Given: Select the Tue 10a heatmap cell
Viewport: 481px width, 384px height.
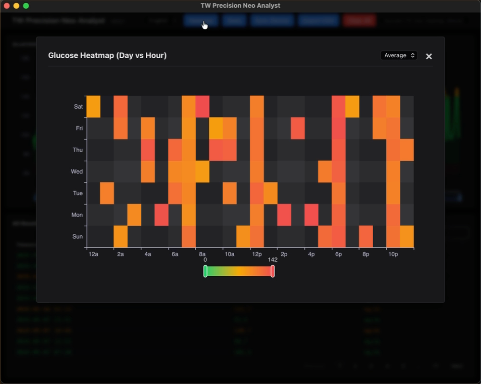Looking at the screenshot, I should [229, 193].
